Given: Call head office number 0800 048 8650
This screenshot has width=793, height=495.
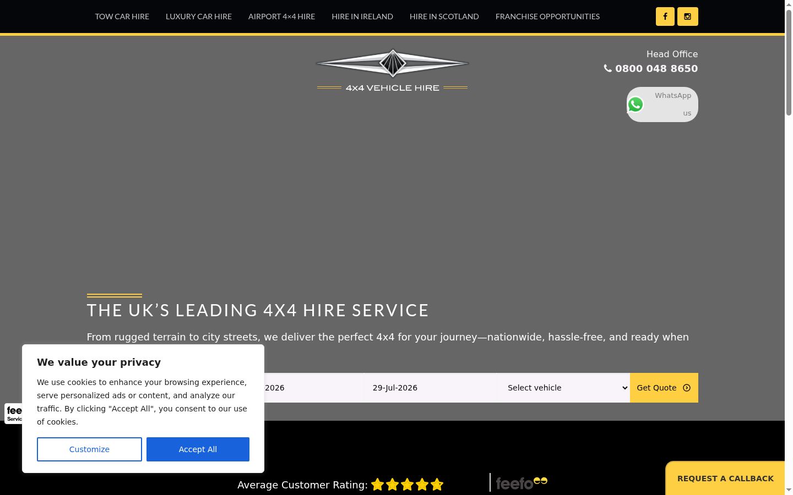Looking at the screenshot, I should (x=656, y=69).
